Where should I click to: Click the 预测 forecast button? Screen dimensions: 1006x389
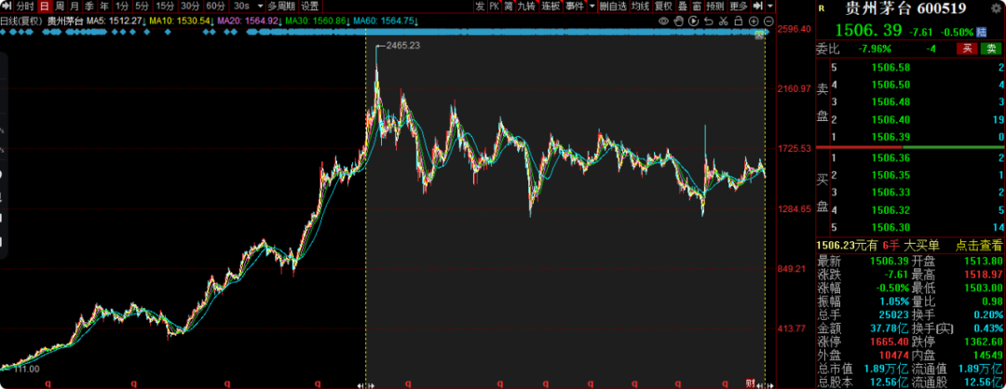715,7
